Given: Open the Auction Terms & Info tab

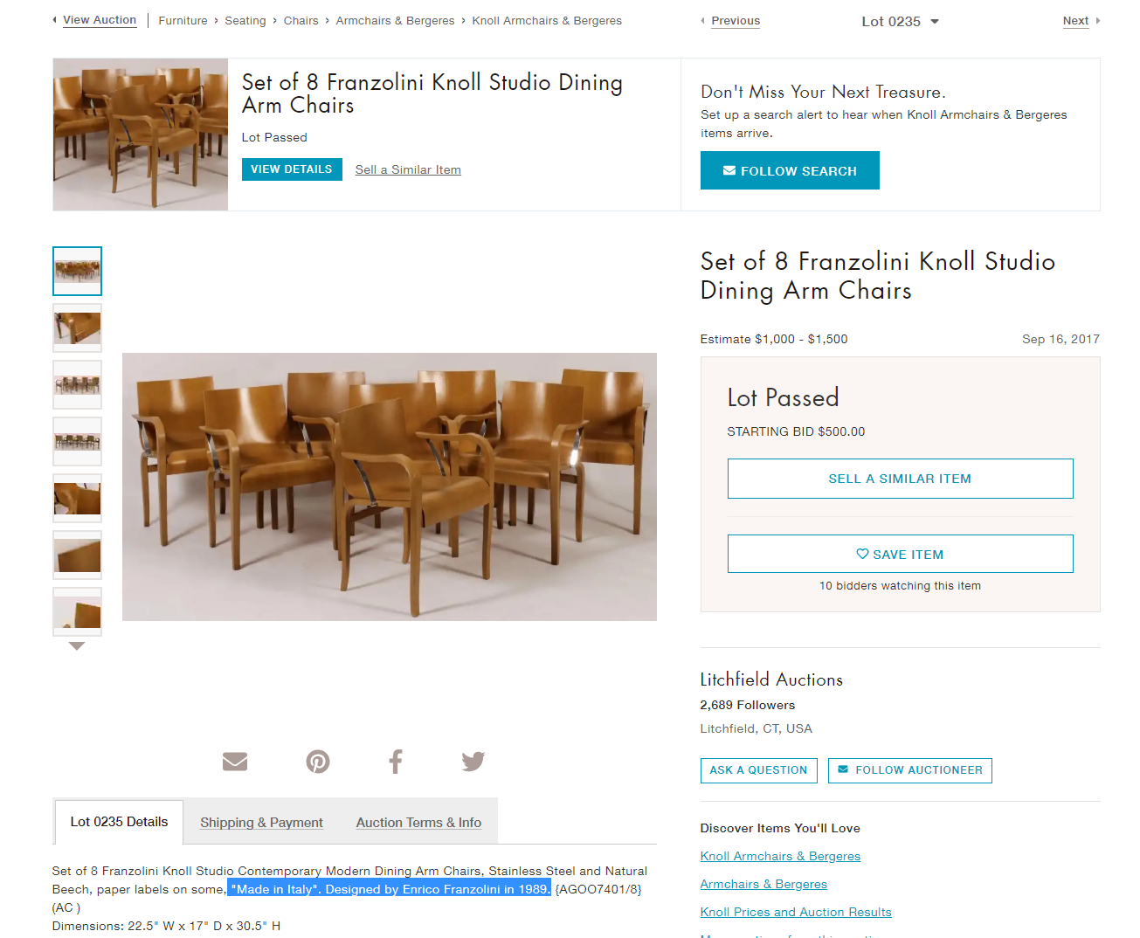Looking at the screenshot, I should point(418,823).
